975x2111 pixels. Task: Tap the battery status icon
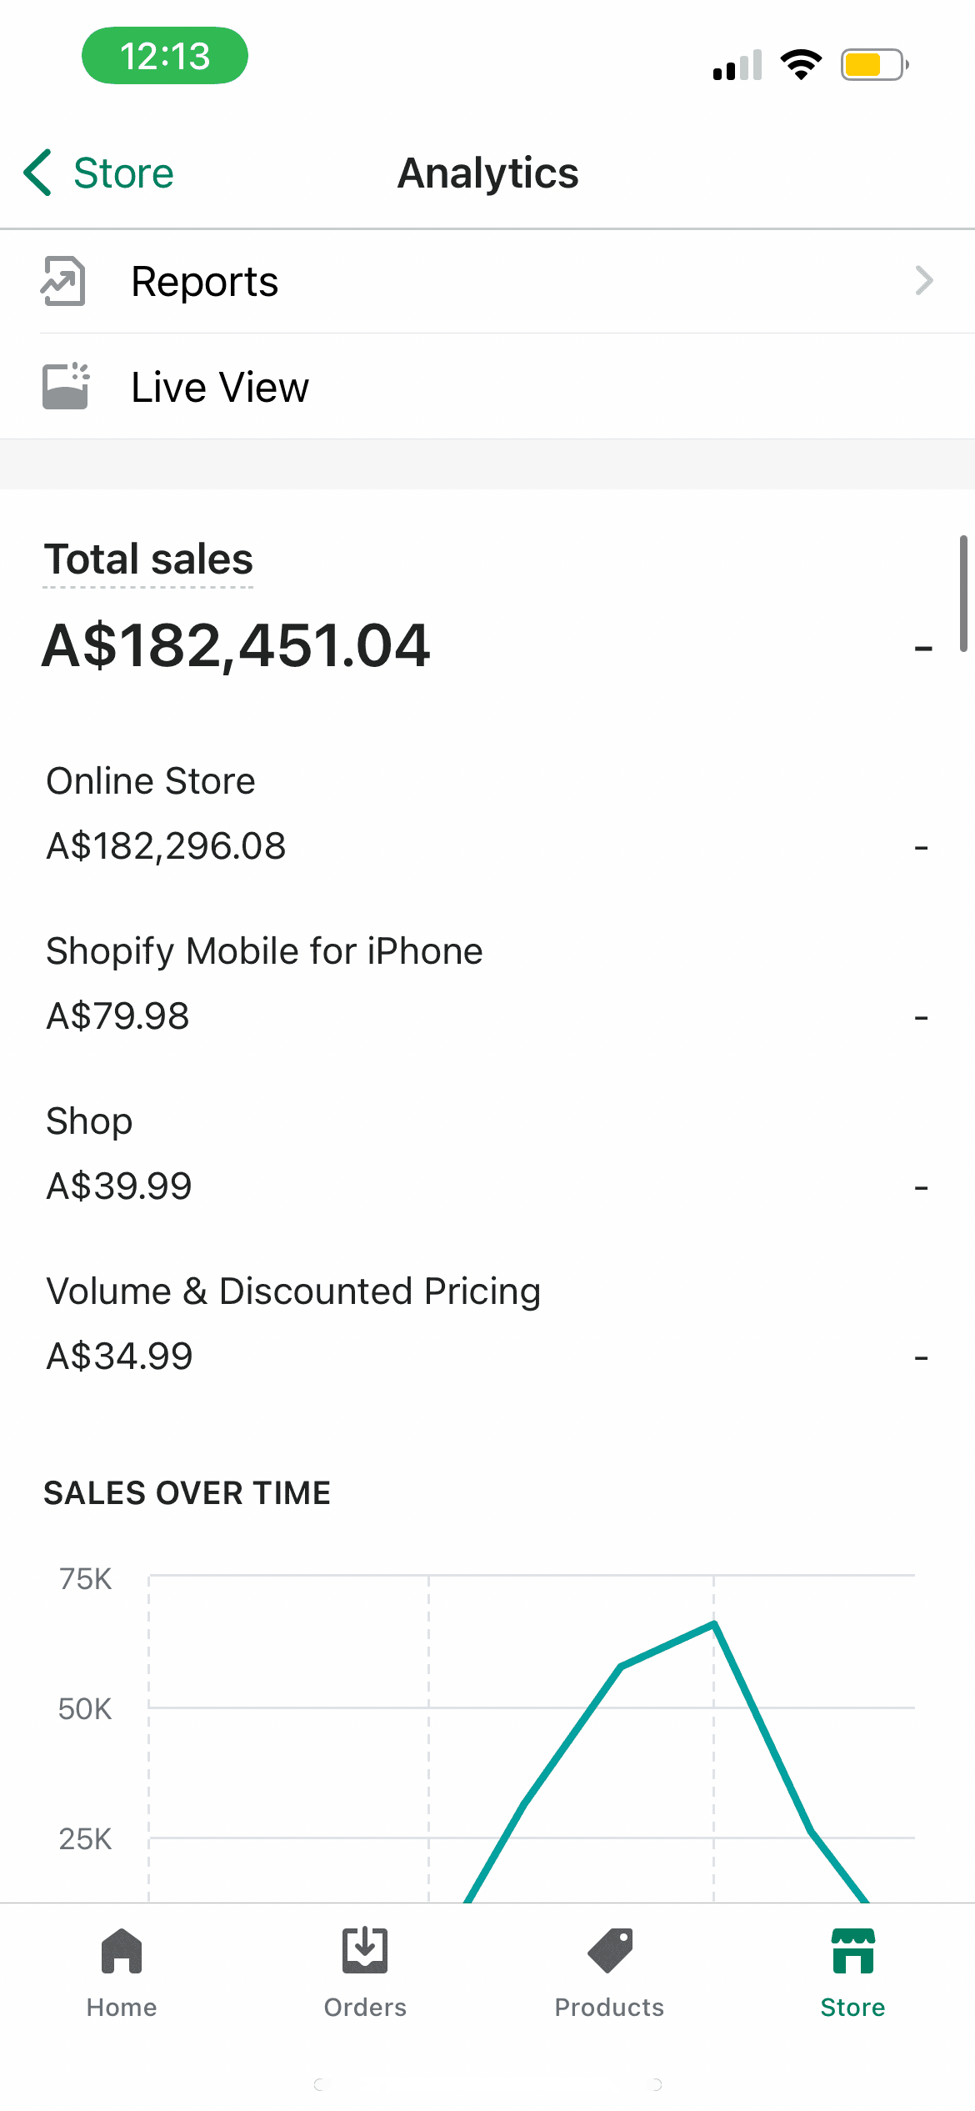point(874,64)
